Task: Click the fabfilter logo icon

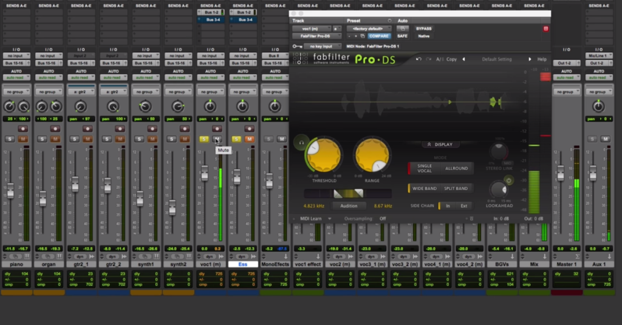Action: [300, 59]
